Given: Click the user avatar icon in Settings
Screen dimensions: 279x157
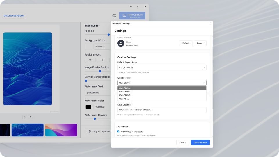Looking at the screenshot, I should (x=121, y=43).
